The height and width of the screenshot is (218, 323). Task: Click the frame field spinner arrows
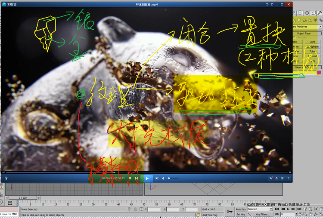click(x=297, y=214)
